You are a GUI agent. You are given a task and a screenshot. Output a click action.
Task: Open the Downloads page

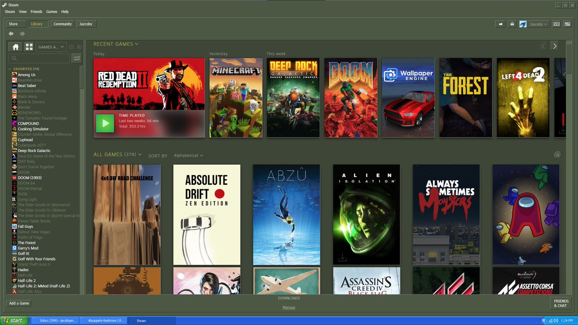[x=289, y=298]
